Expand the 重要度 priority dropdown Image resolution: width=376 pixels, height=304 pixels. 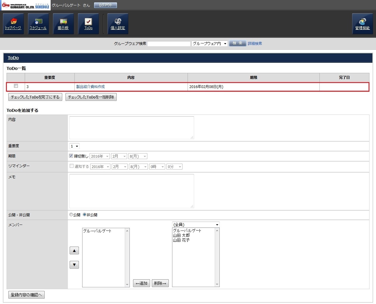[x=74, y=146]
